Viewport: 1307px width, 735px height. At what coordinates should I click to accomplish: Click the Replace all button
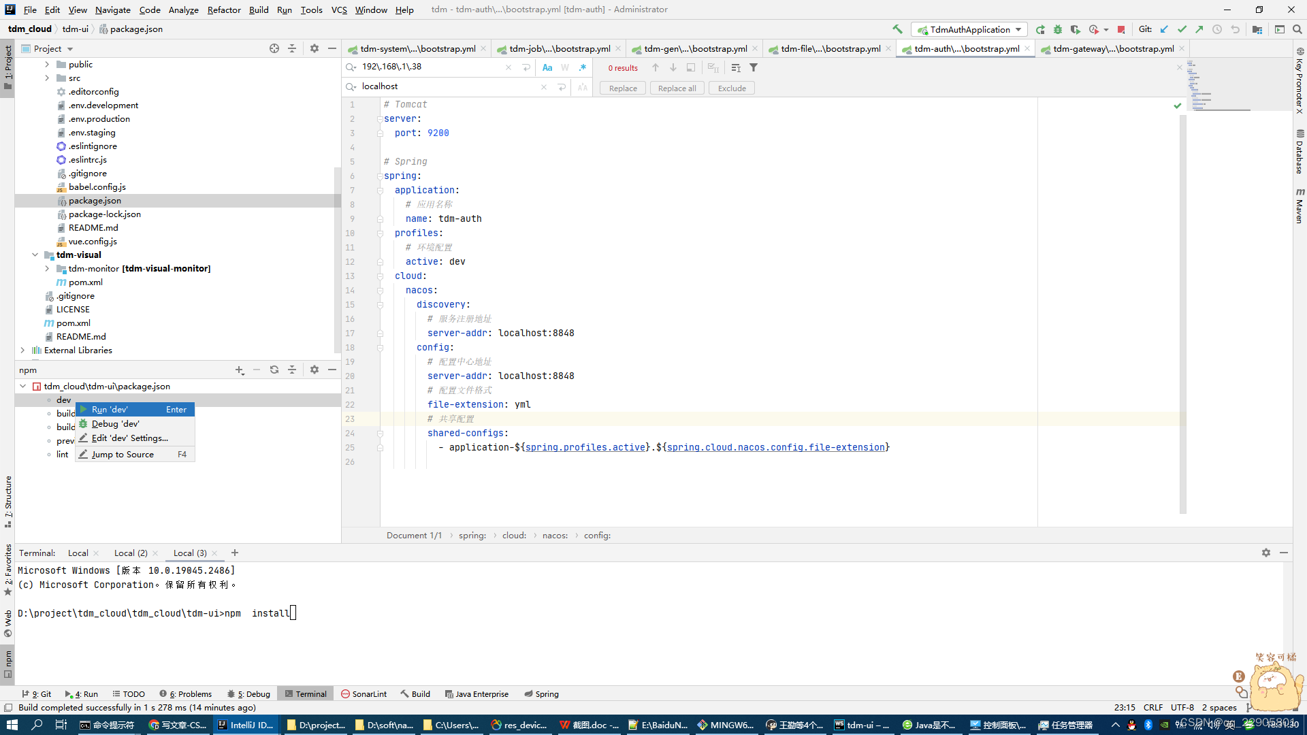point(677,88)
